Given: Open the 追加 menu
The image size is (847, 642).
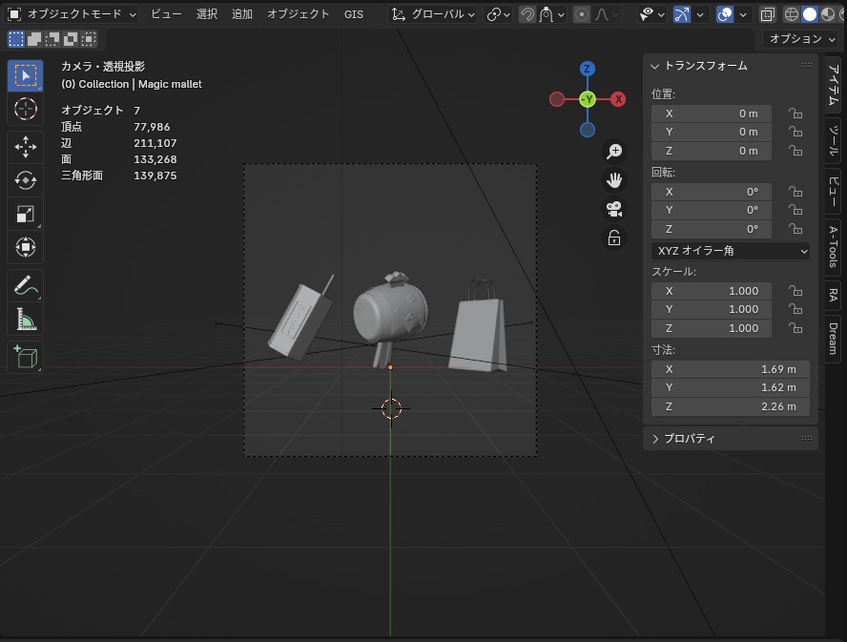Looking at the screenshot, I should pyautogui.click(x=242, y=14).
